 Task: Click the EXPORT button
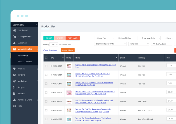pos(49,38)
